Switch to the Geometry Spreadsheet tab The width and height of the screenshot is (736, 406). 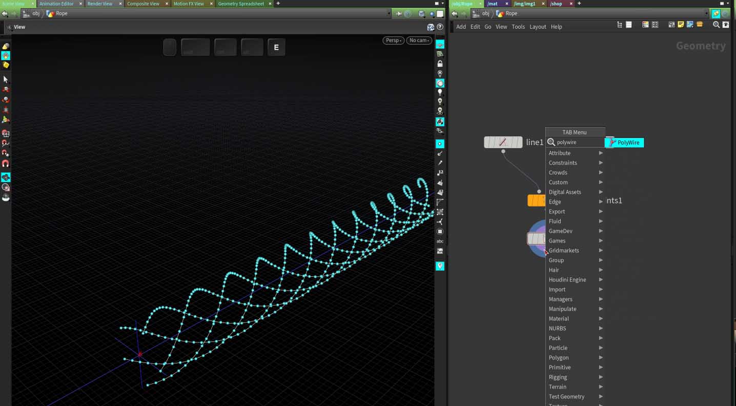tap(241, 4)
